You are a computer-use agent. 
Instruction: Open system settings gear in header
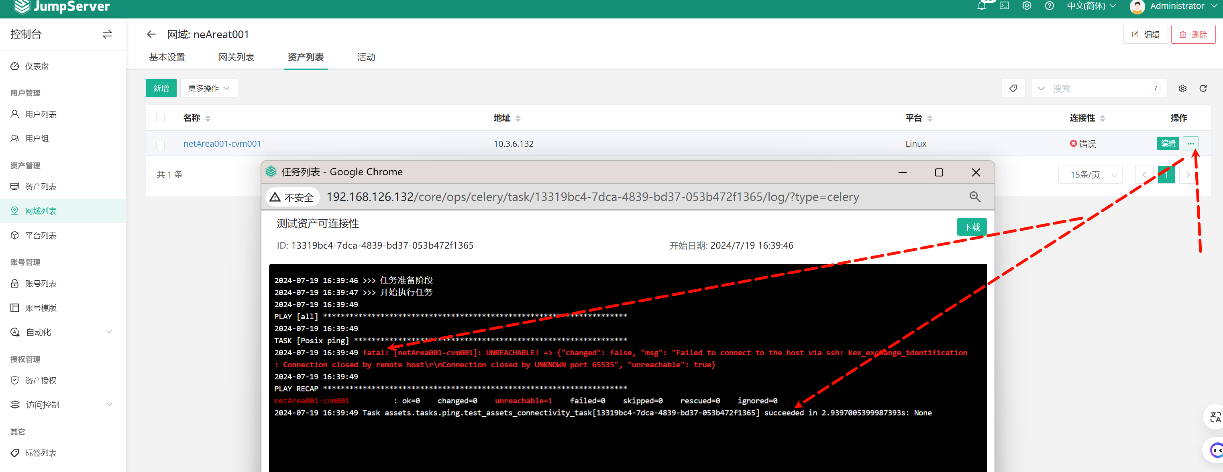tap(1026, 6)
